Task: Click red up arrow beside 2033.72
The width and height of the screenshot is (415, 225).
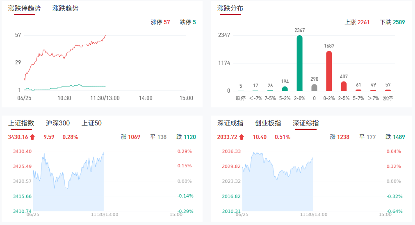Action: 242,137
